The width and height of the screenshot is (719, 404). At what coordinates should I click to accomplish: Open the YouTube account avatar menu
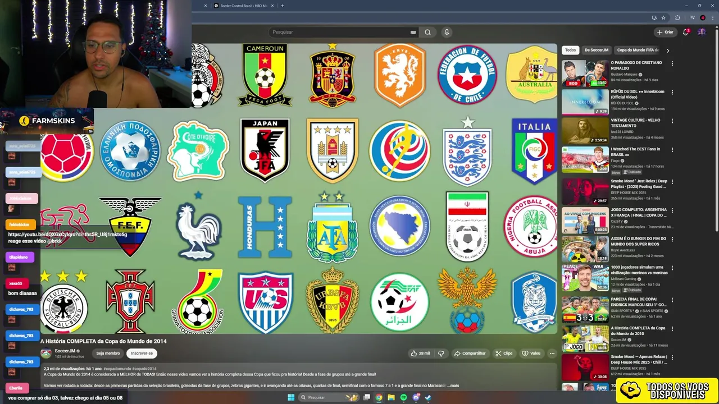point(702,32)
